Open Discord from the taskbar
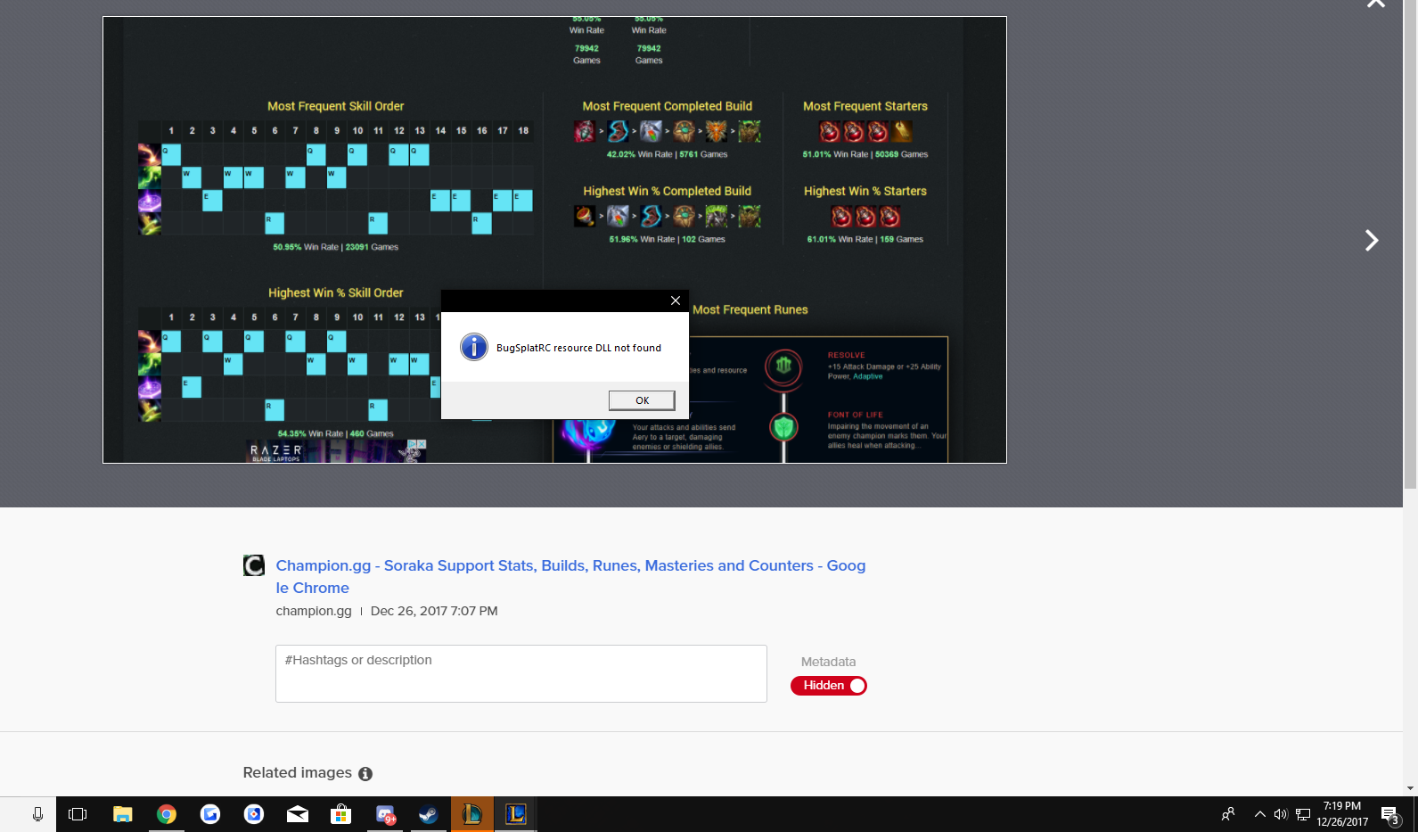Viewport: 1418px width, 832px height. 385,814
